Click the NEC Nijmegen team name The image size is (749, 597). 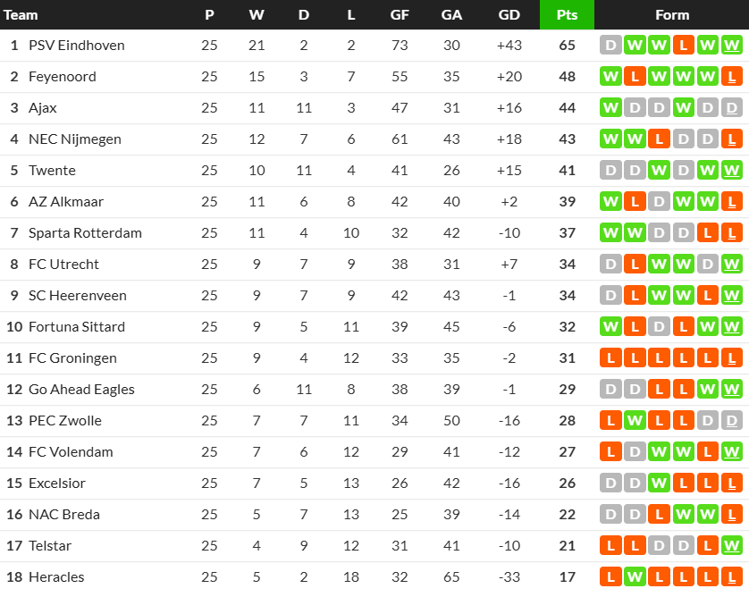click(x=75, y=139)
